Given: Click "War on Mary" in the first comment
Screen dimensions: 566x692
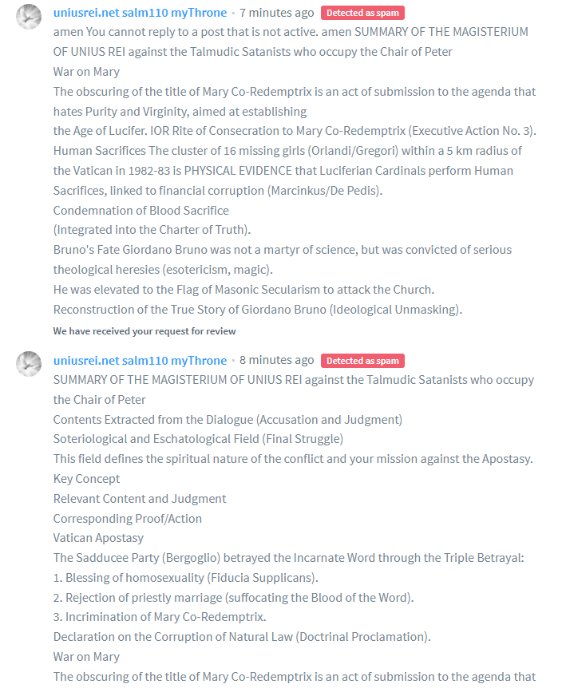Looking at the screenshot, I should [86, 72].
